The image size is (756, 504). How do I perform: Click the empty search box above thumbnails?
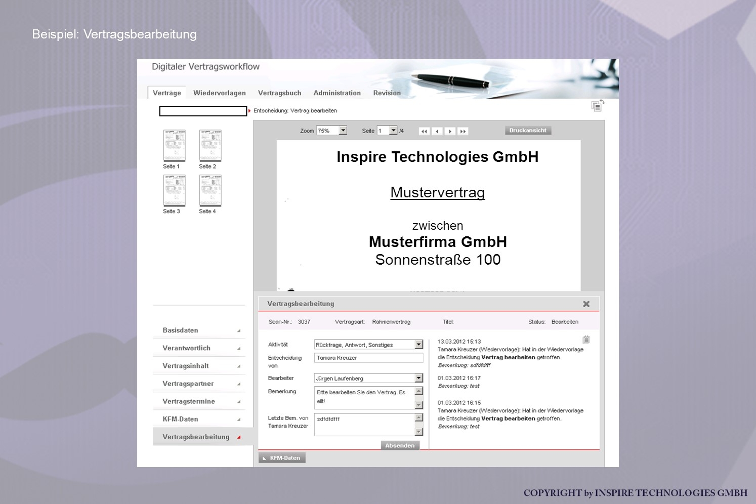tap(203, 111)
